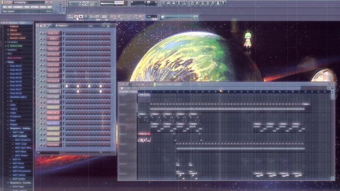The width and height of the screenshot is (340, 191).
Task: Open the TOOLS menu
Action: pos(43,7)
